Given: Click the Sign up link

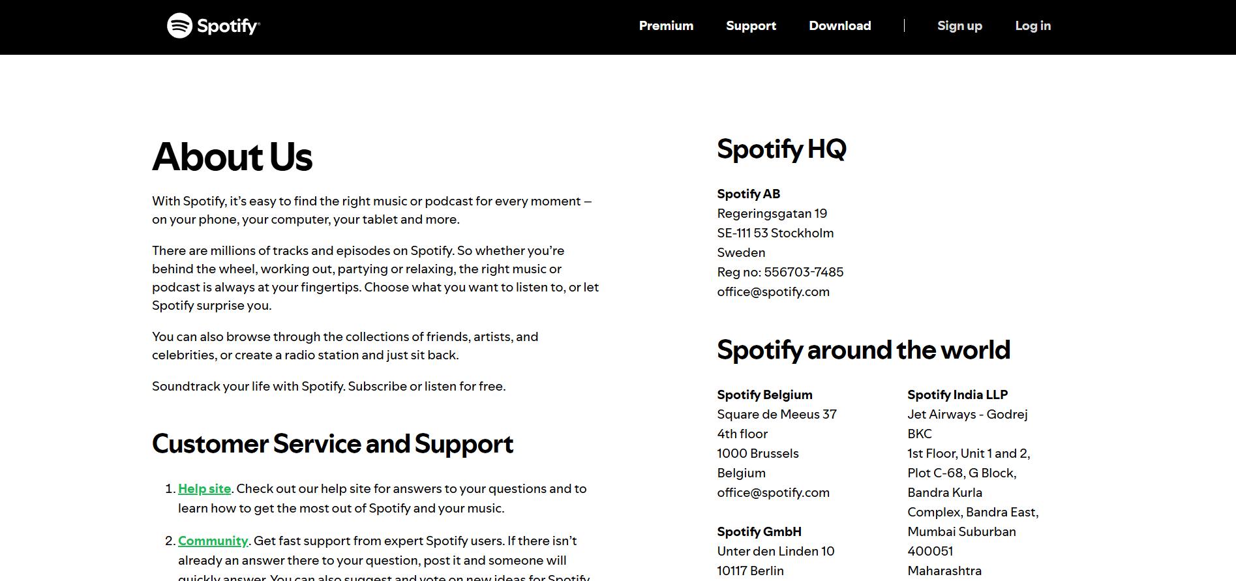Looking at the screenshot, I should click(x=959, y=26).
